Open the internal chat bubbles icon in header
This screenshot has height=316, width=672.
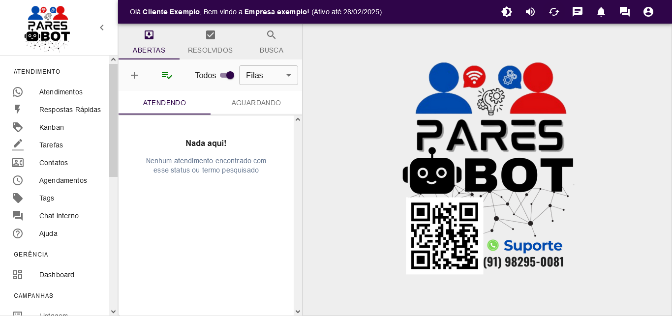(625, 12)
